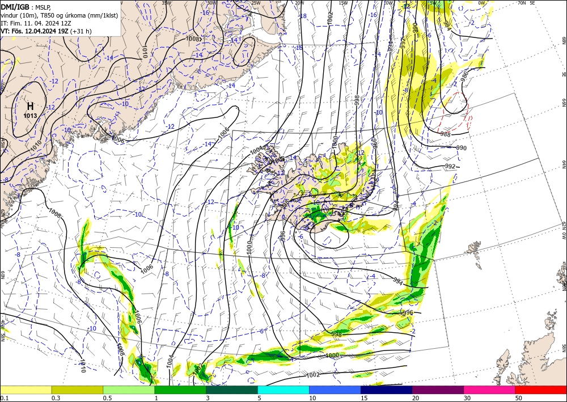
Task: Click the '20W' longitude label
Action: 299,2
